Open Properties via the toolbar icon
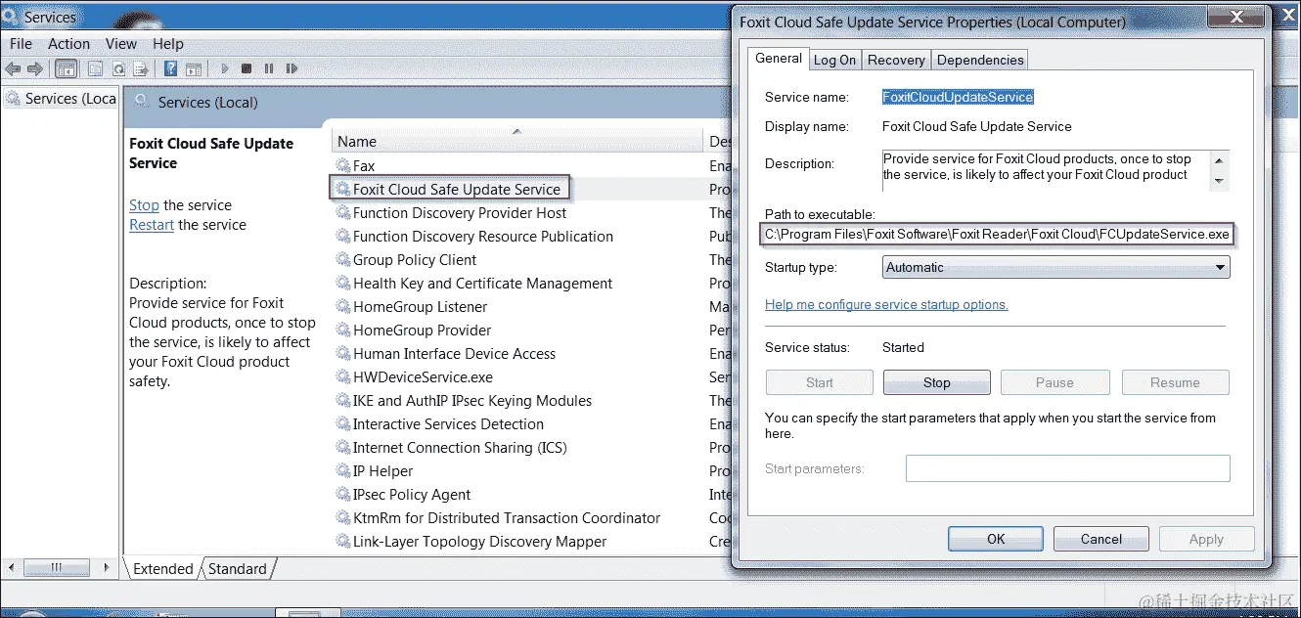Viewport: 1301px width, 618px height. point(95,68)
